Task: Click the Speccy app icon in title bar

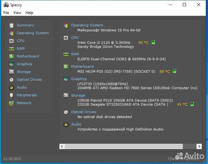Action: pos(6,5)
